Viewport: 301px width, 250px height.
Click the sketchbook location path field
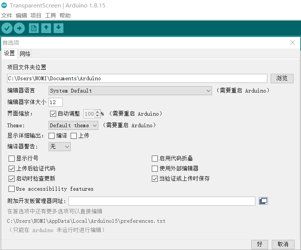[x=137, y=78]
